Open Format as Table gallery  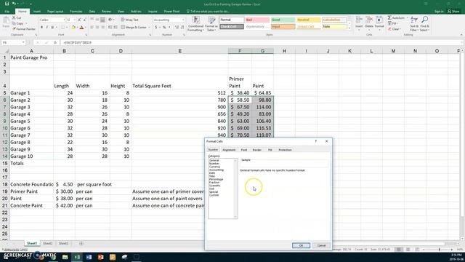tap(211, 24)
